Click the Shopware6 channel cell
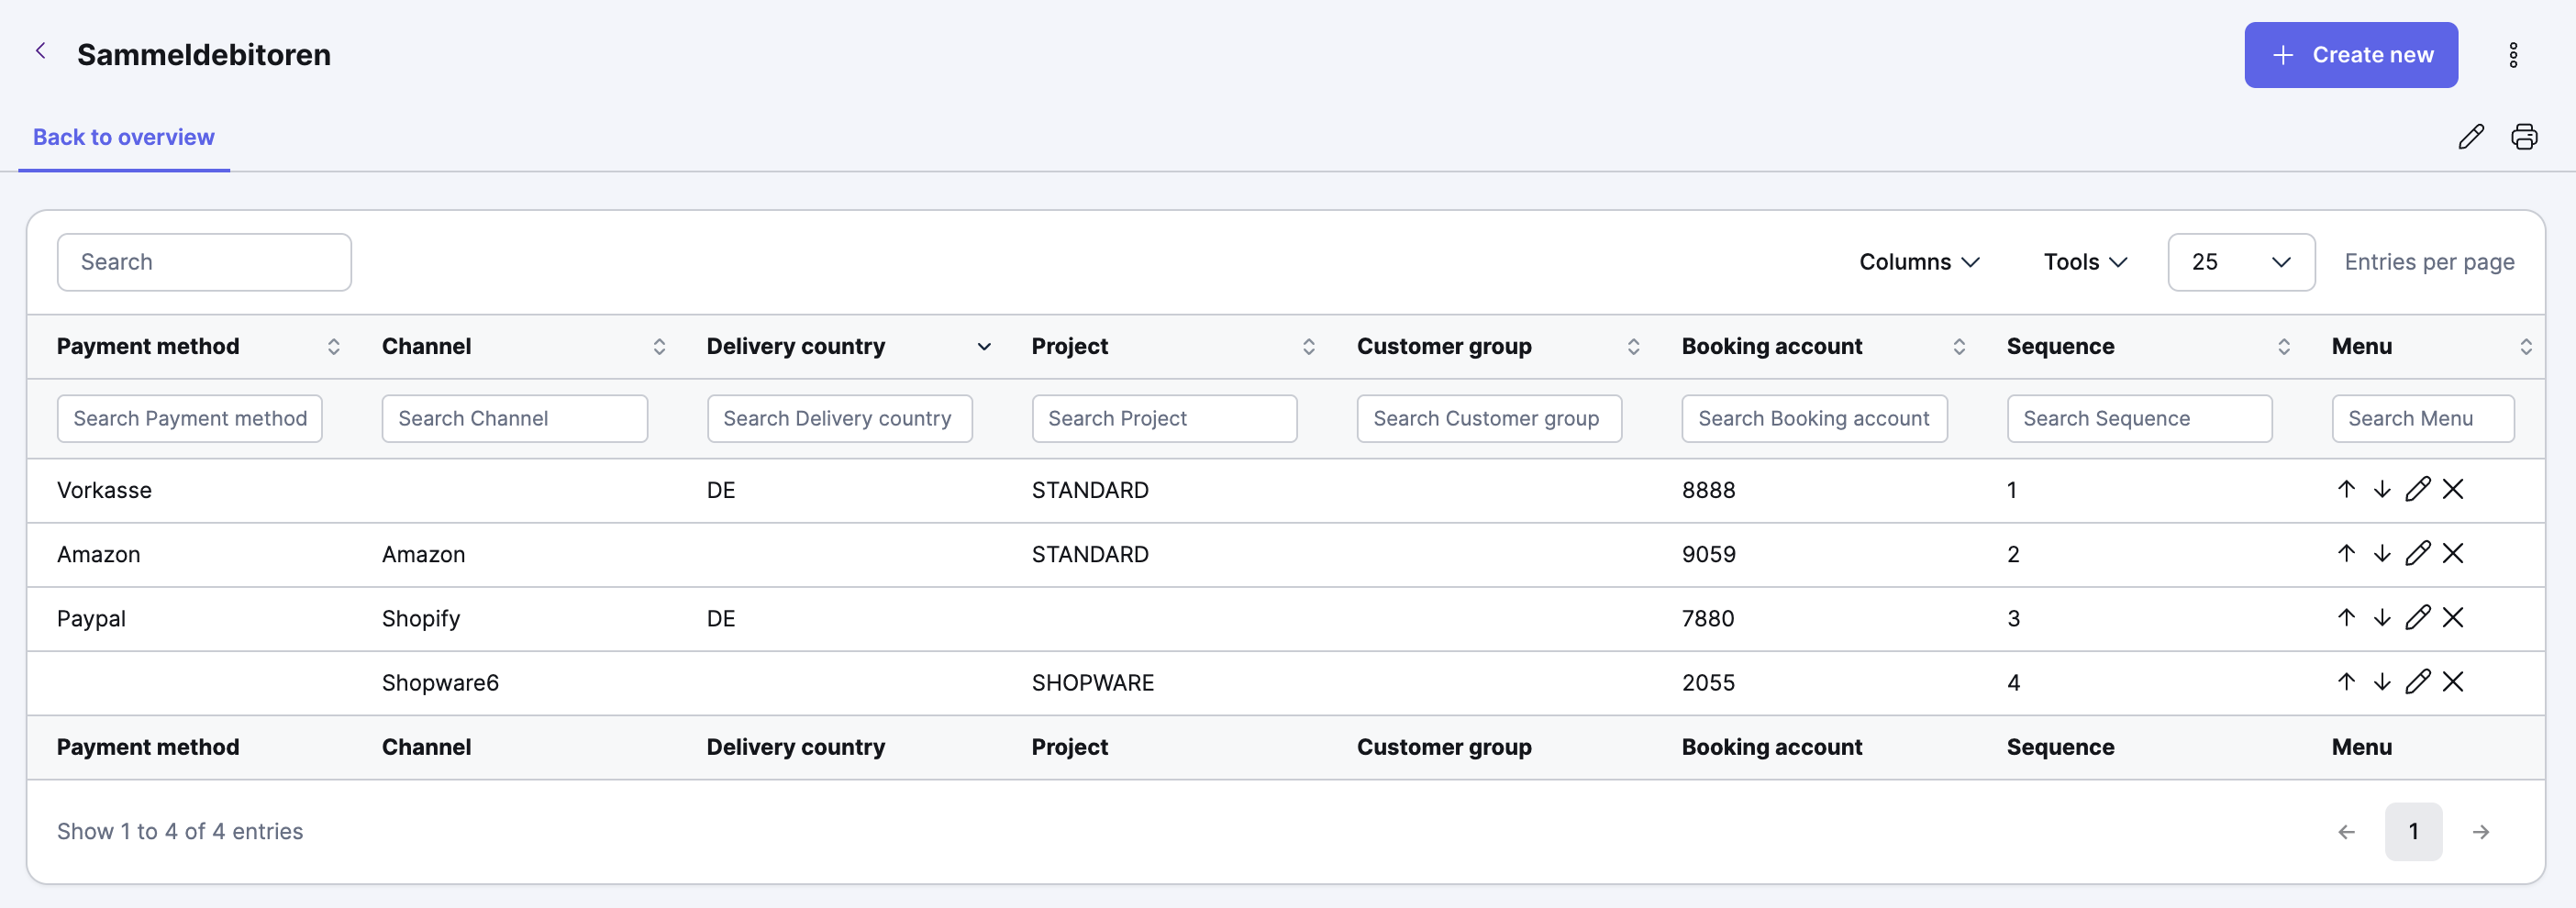 pyautogui.click(x=440, y=683)
